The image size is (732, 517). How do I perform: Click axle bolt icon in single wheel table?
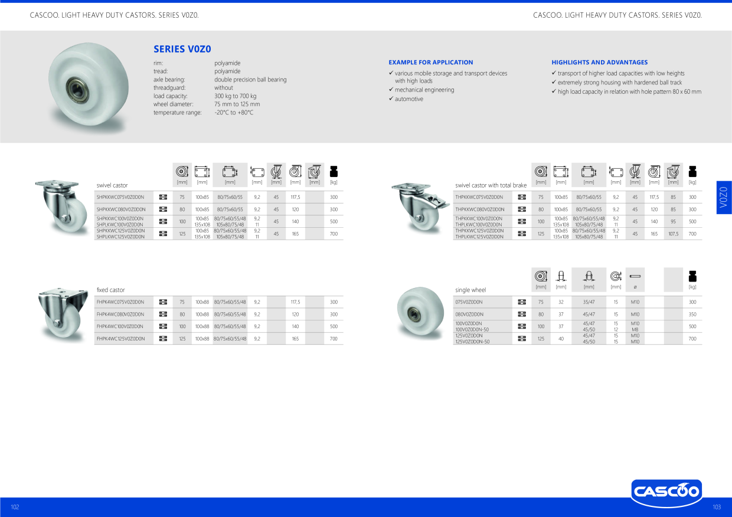(x=635, y=276)
